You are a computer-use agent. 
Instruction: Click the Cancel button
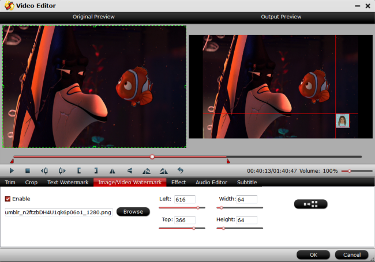pyautogui.click(x=352, y=255)
